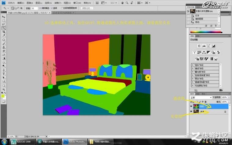
Task: Expand the 曲线 (Curves) presets
Action: coord(193,68)
